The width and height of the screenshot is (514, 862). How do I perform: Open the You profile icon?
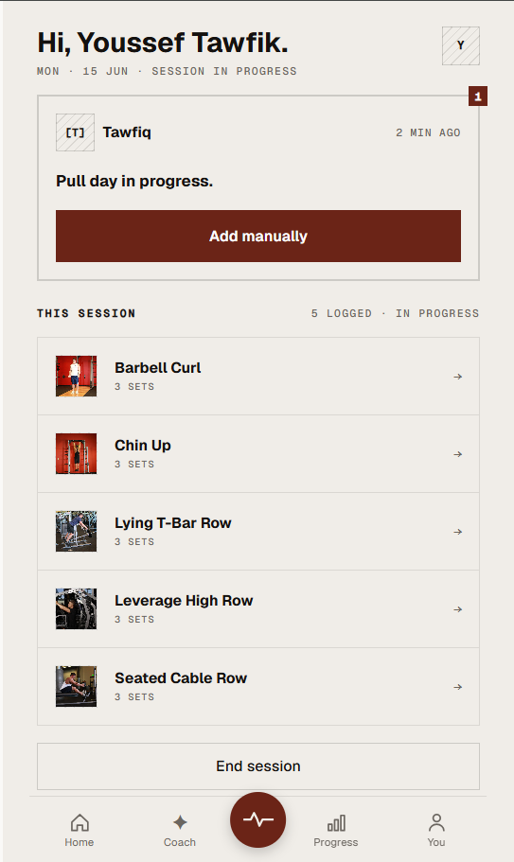coord(436,822)
